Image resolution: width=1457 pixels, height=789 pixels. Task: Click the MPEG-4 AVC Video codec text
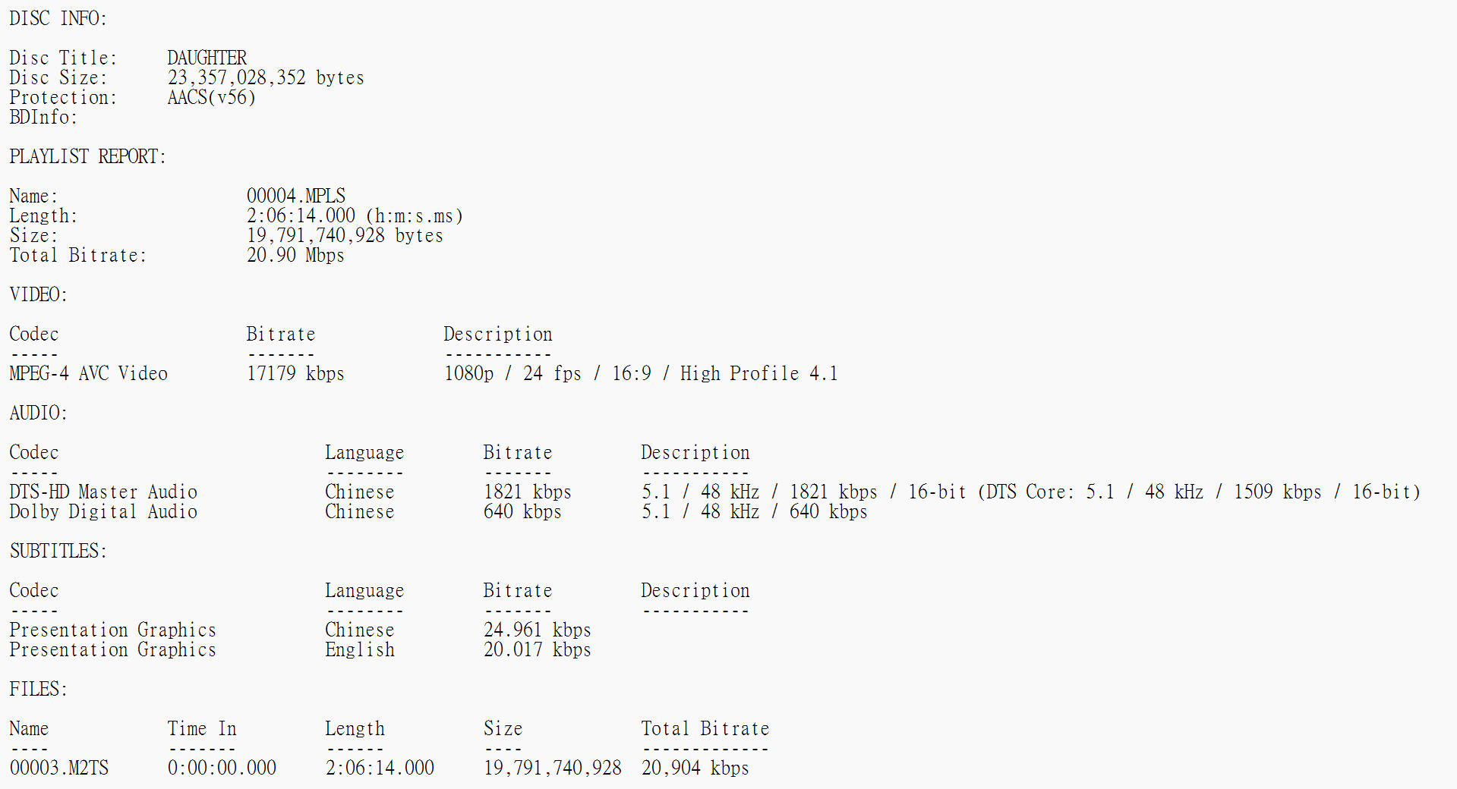88,374
